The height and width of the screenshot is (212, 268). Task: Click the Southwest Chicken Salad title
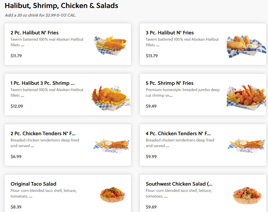tap(179, 184)
